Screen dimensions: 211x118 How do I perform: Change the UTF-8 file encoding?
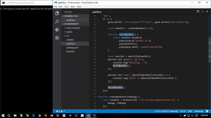tap(183, 111)
